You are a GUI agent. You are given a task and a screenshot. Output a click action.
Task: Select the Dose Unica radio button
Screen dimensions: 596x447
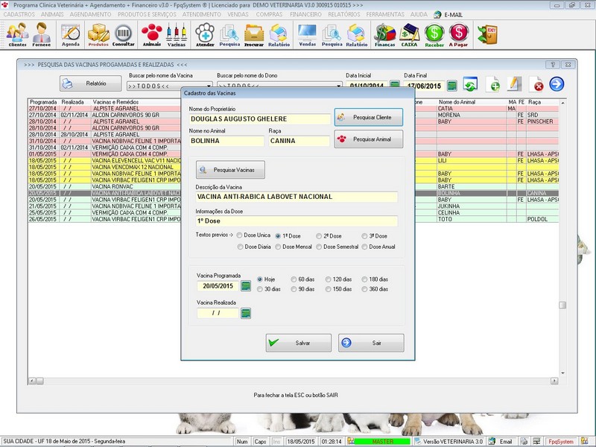pyautogui.click(x=239, y=235)
